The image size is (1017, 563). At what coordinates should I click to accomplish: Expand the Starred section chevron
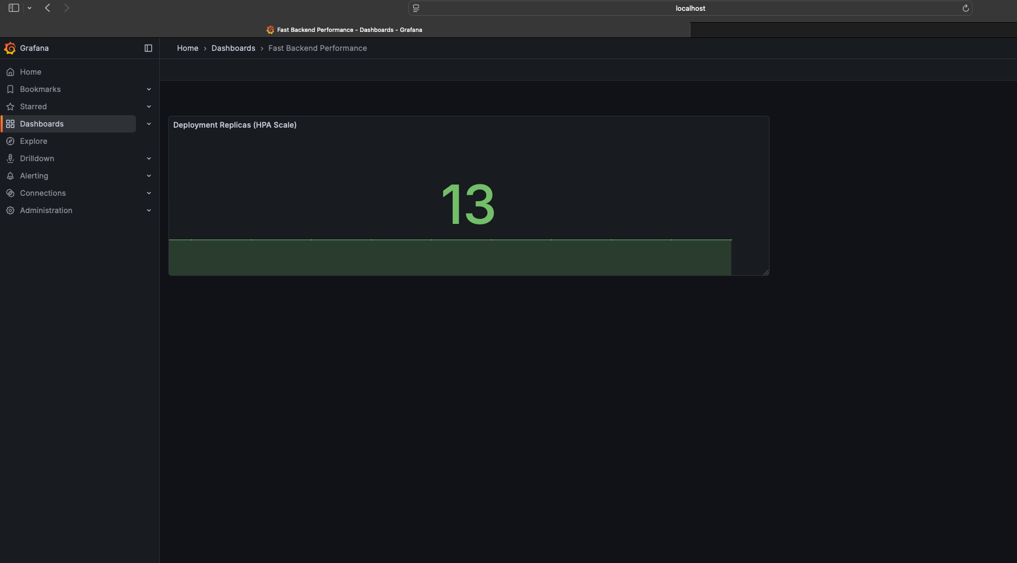(149, 107)
